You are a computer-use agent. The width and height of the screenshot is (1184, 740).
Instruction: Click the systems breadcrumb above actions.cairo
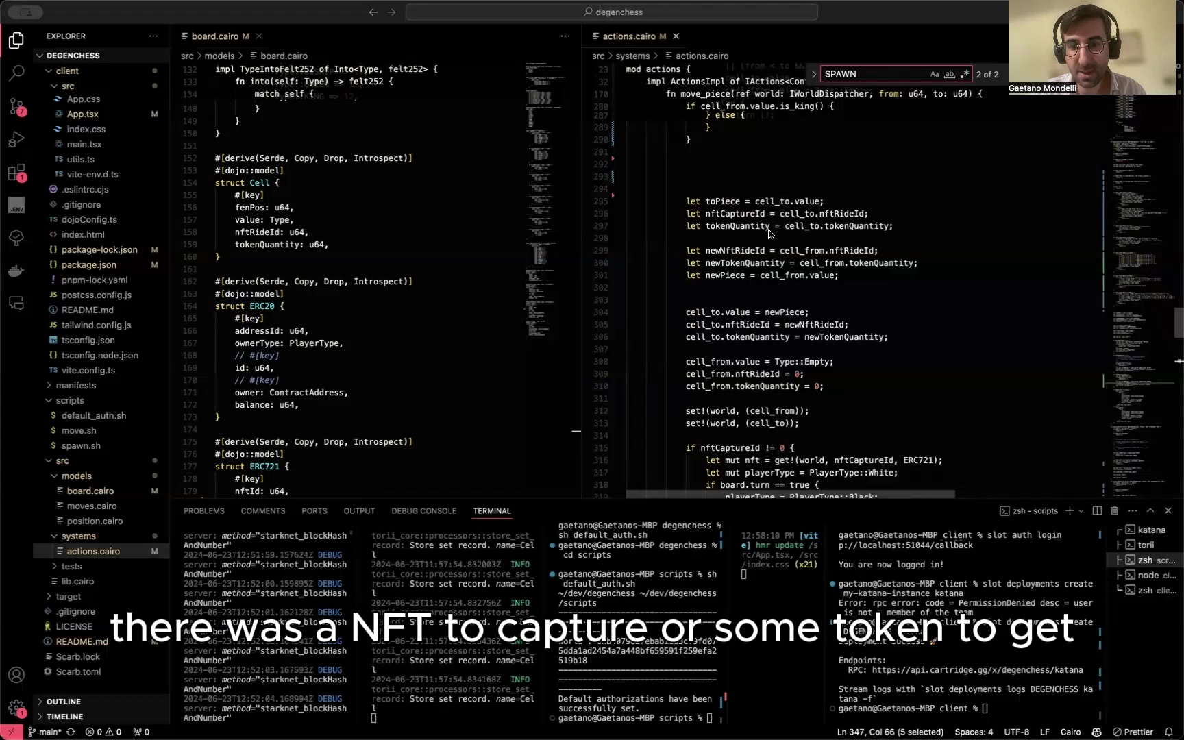pos(632,56)
